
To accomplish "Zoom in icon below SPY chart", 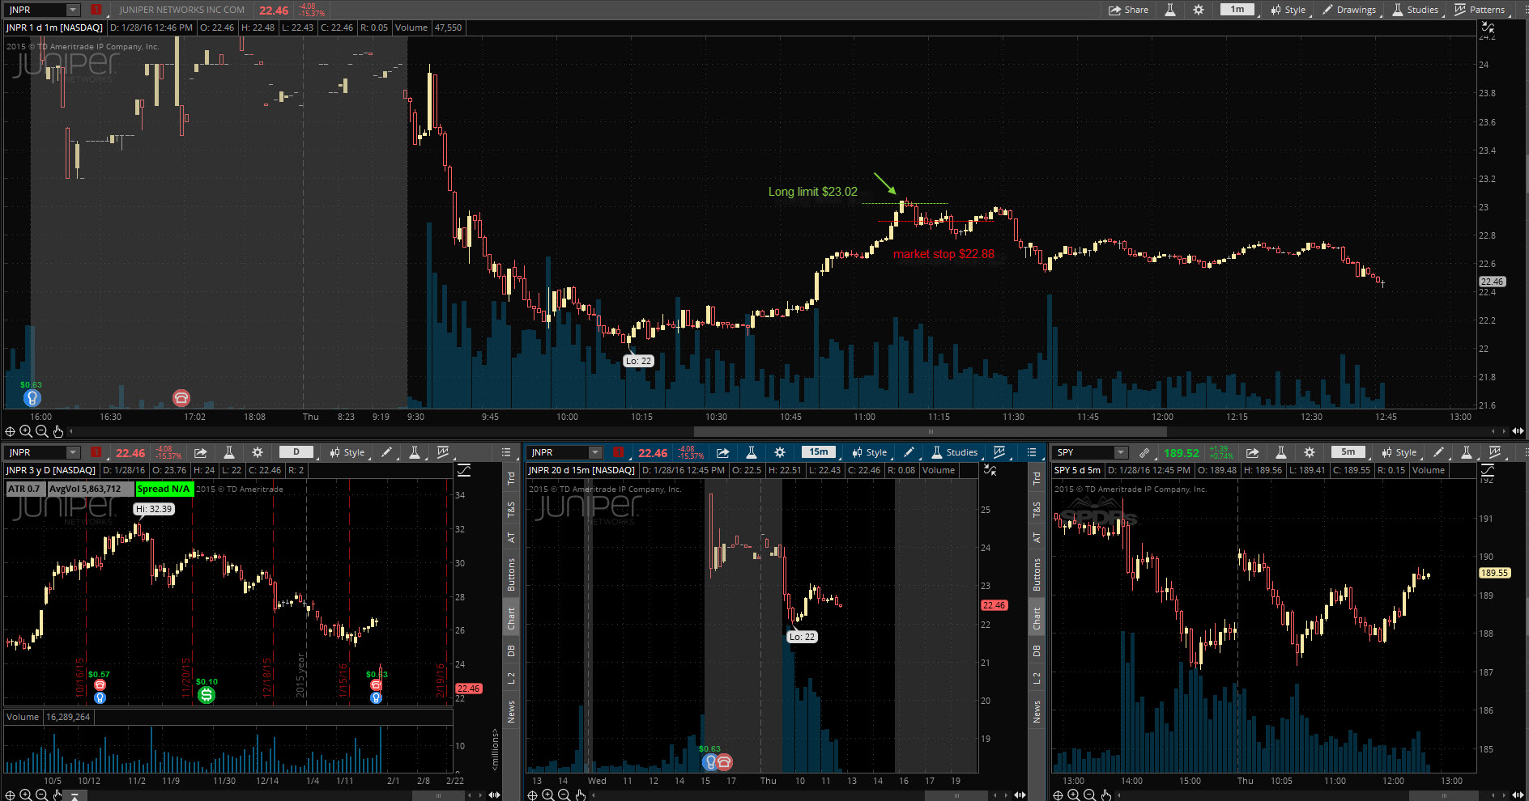I will (1074, 795).
